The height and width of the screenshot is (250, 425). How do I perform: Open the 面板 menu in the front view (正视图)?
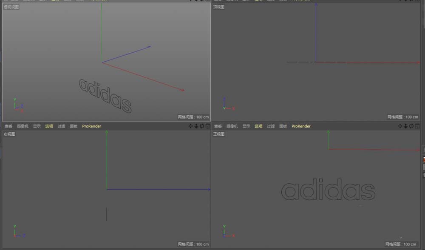[283, 126]
